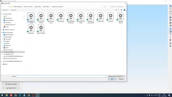This screenshot has height=97, width=172.
Task: Select the configuracao pla azul file
Action: click(x=91, y=18)
